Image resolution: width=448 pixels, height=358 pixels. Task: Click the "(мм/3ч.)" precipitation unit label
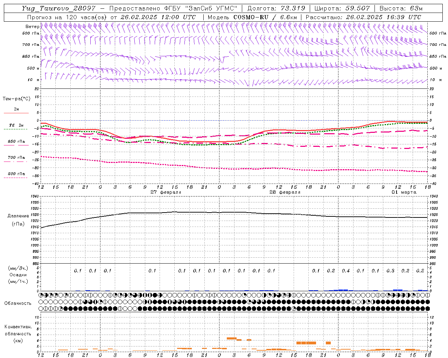[18, 268]
